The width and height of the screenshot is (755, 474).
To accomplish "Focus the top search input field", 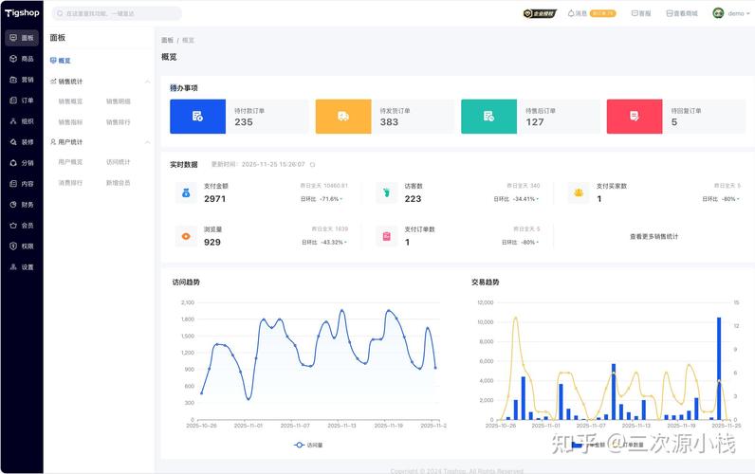I will pos(117,13).
